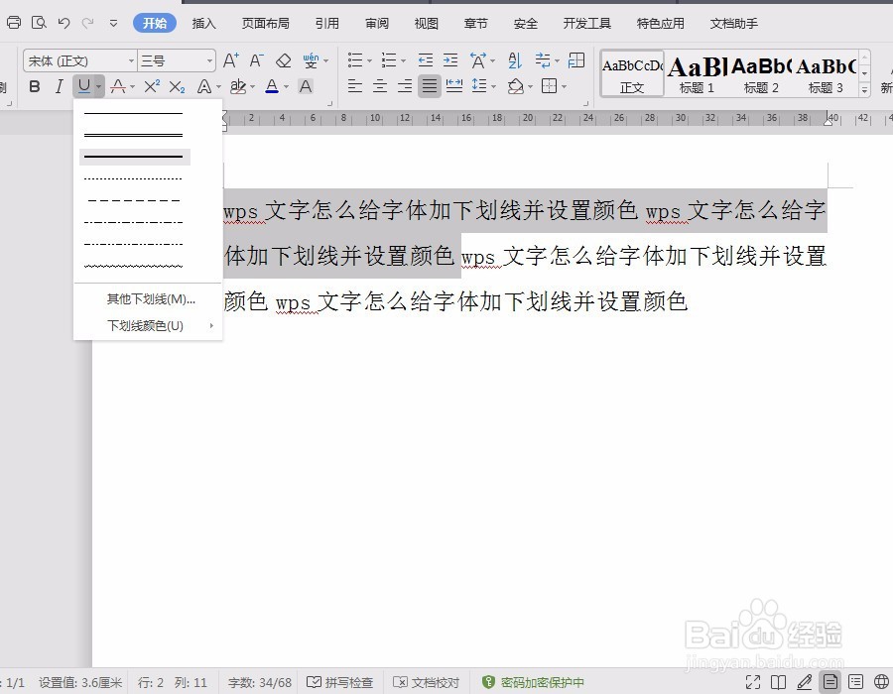Open the 视图 tab
Image resolution: width=893 pixels, height=694 pixels.
point(426,24)
